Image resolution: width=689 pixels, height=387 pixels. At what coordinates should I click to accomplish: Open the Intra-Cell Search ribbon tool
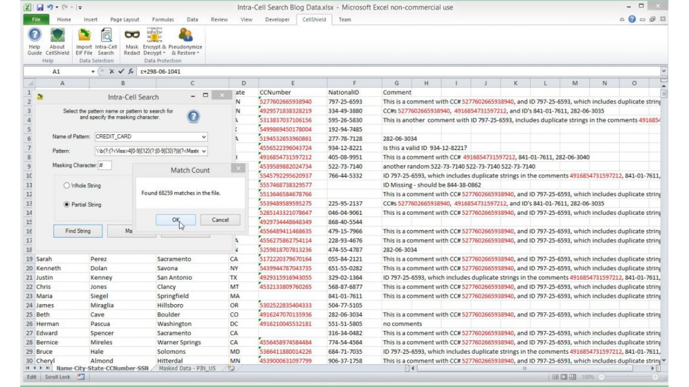106,41
